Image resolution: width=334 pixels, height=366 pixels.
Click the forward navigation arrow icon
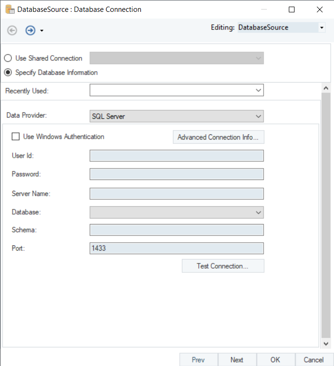coord(30,30)
